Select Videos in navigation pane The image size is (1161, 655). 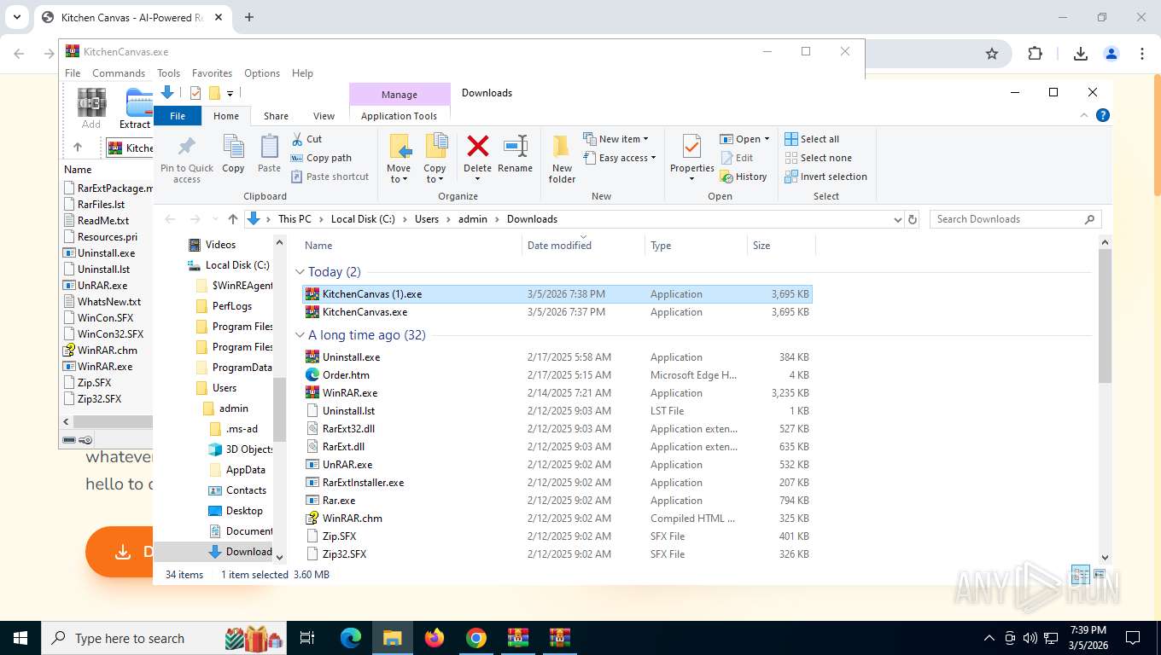220,245
